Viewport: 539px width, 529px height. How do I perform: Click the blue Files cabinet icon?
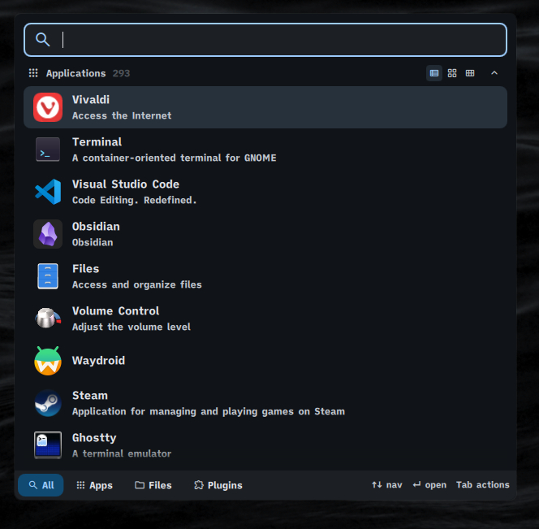[48, 276]
